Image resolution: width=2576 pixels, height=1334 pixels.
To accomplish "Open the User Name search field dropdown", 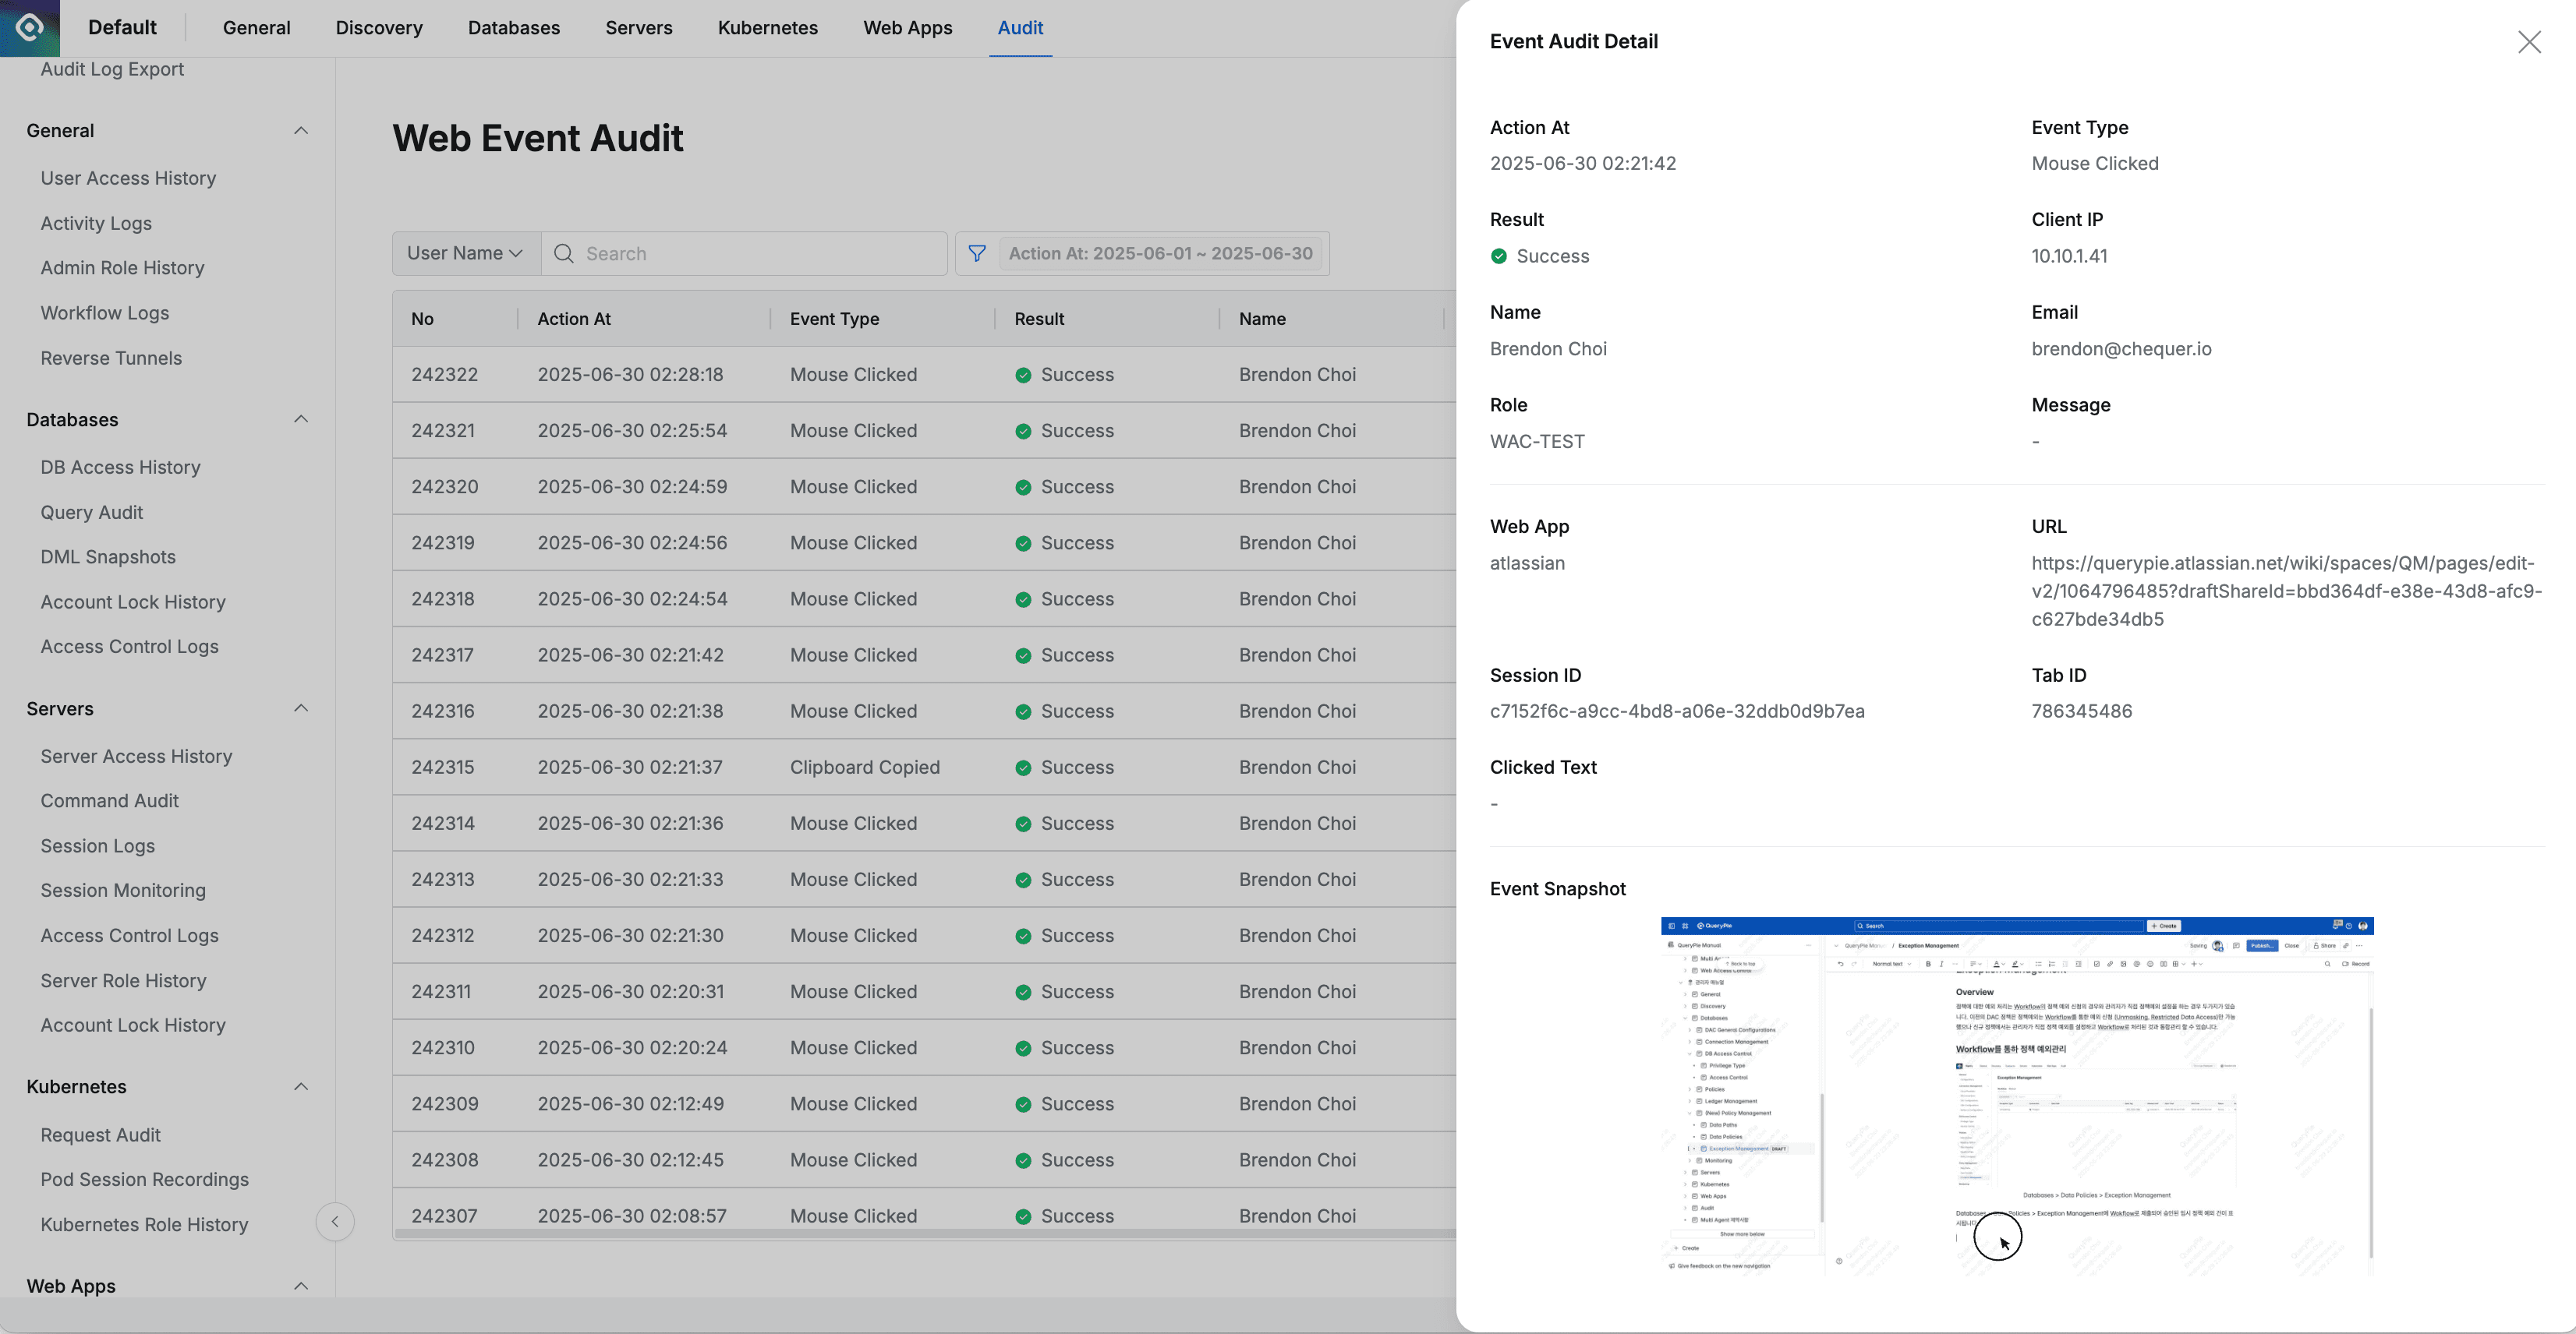I will (465, 252).
